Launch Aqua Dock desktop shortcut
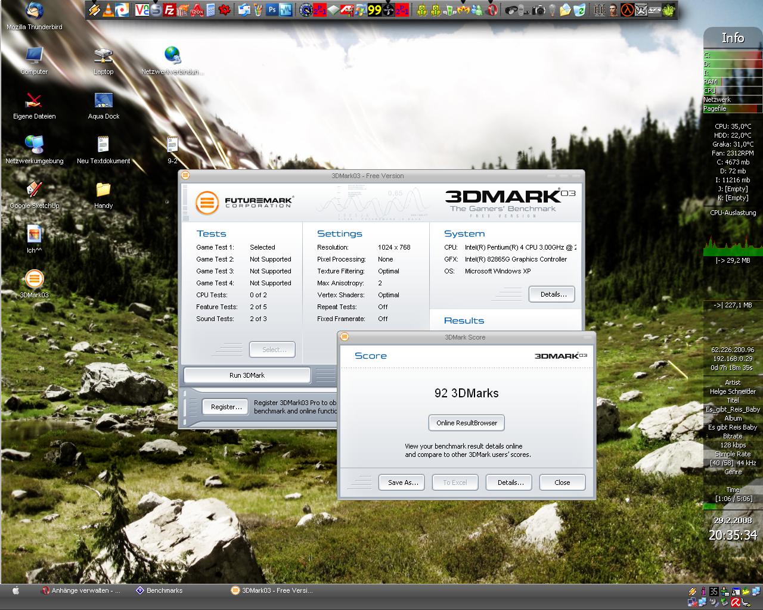763x610 pixels. click(x=103, y=105)
